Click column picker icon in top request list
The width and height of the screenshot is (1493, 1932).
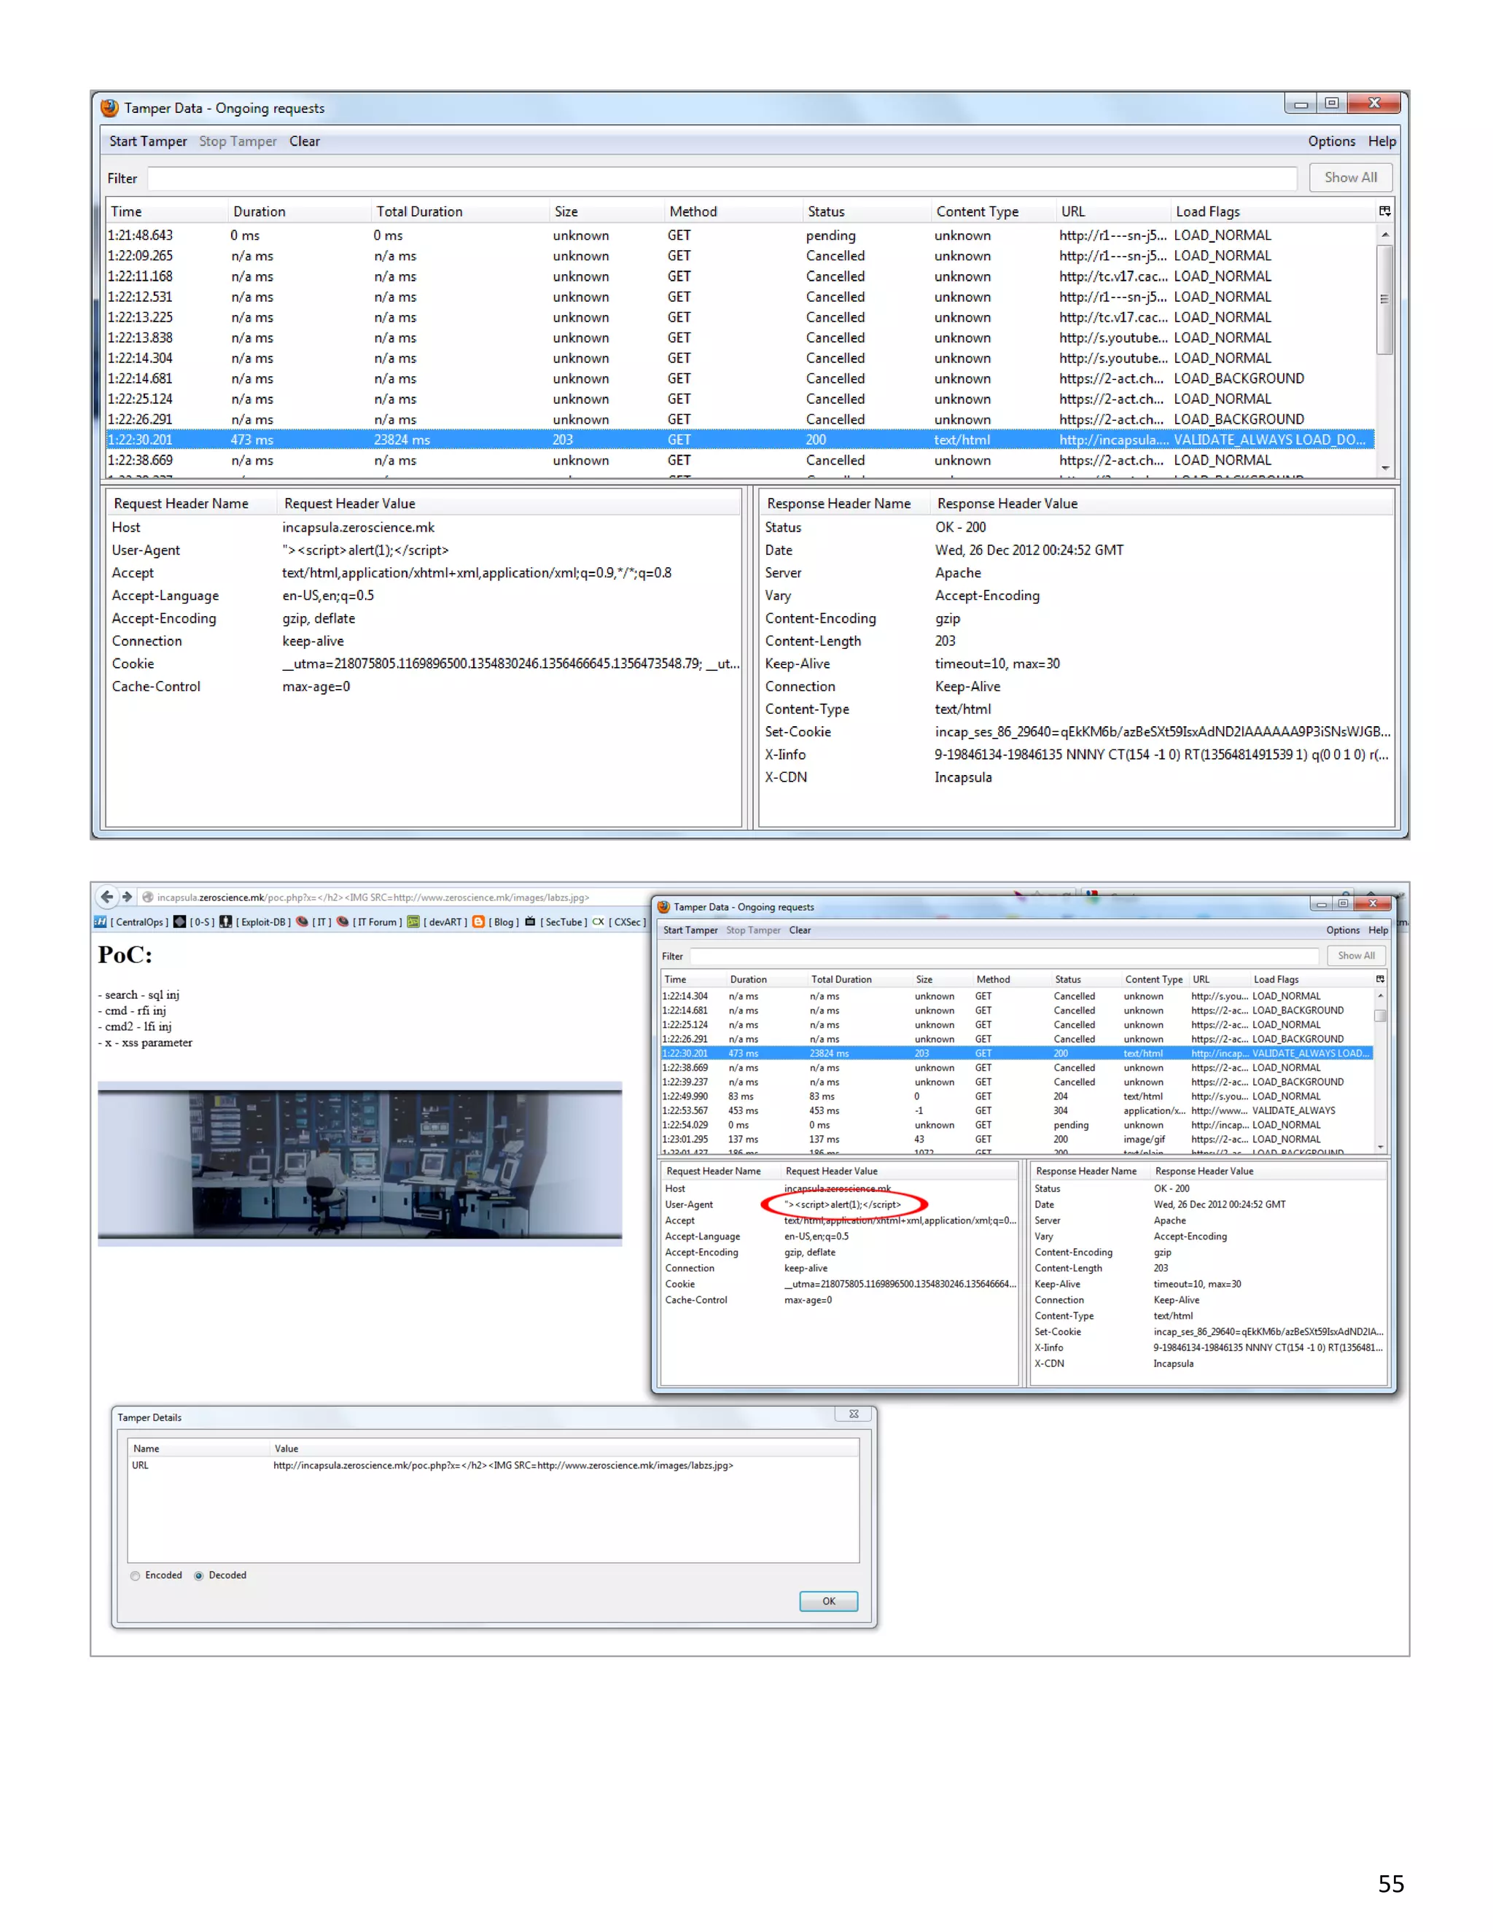[1384, 211]
